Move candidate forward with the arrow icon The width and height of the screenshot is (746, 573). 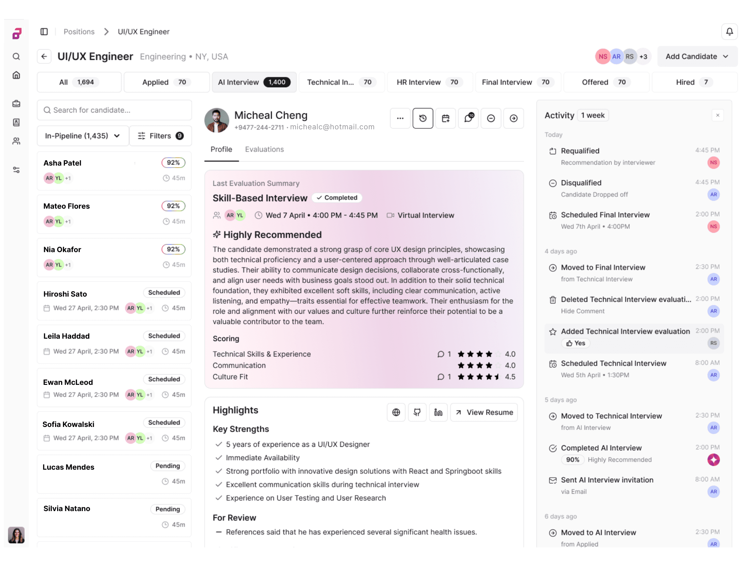coord(514,118)
